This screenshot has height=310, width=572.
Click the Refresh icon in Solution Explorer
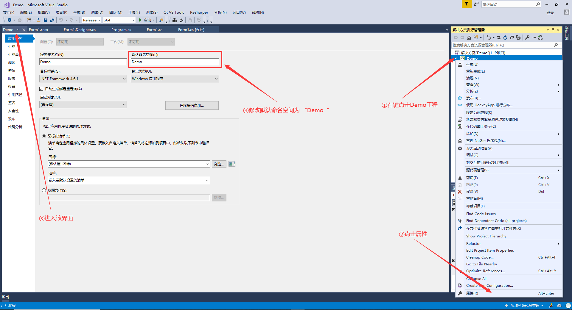pyautogui.click(x=505, y=37)
